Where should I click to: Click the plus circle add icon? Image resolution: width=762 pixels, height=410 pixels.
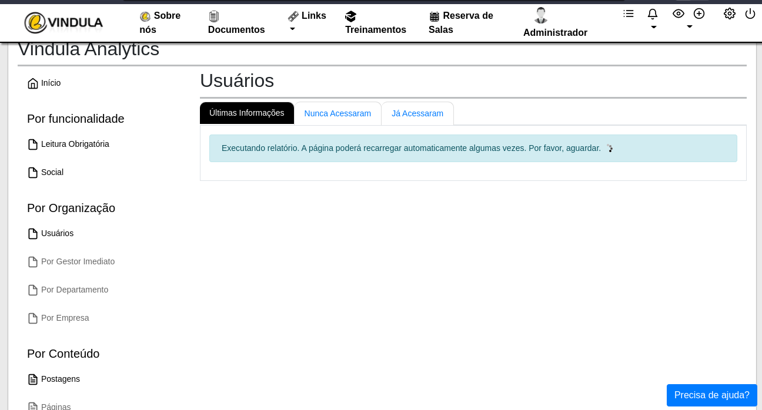coord(699,14)
